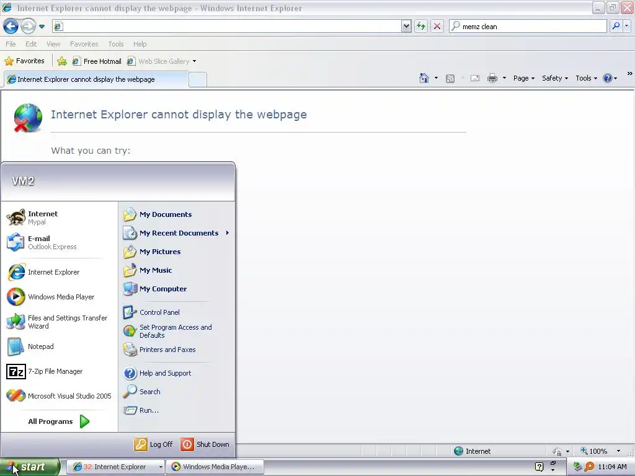Open the Page command menu
The image size is (635, 476).
point(523,78)
